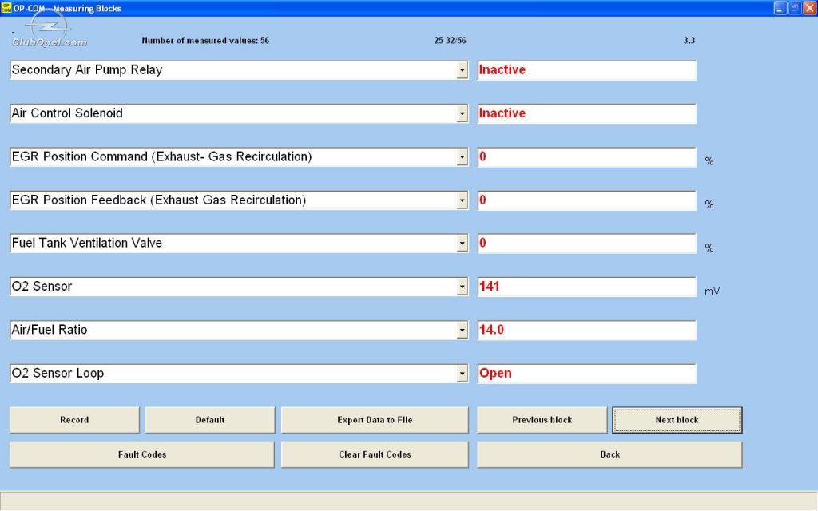The width and height of the screenshot is (818, 511).
Task: Click the Default button
Action: click(x=210, y=420)
